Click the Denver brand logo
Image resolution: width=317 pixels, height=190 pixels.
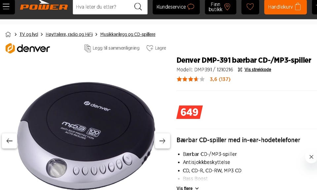[x=28, y=48]
